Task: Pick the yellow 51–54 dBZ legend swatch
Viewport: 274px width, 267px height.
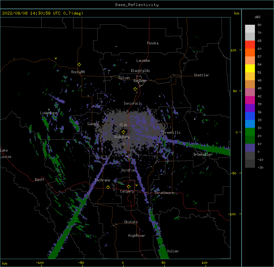Action: coord(250,68)
